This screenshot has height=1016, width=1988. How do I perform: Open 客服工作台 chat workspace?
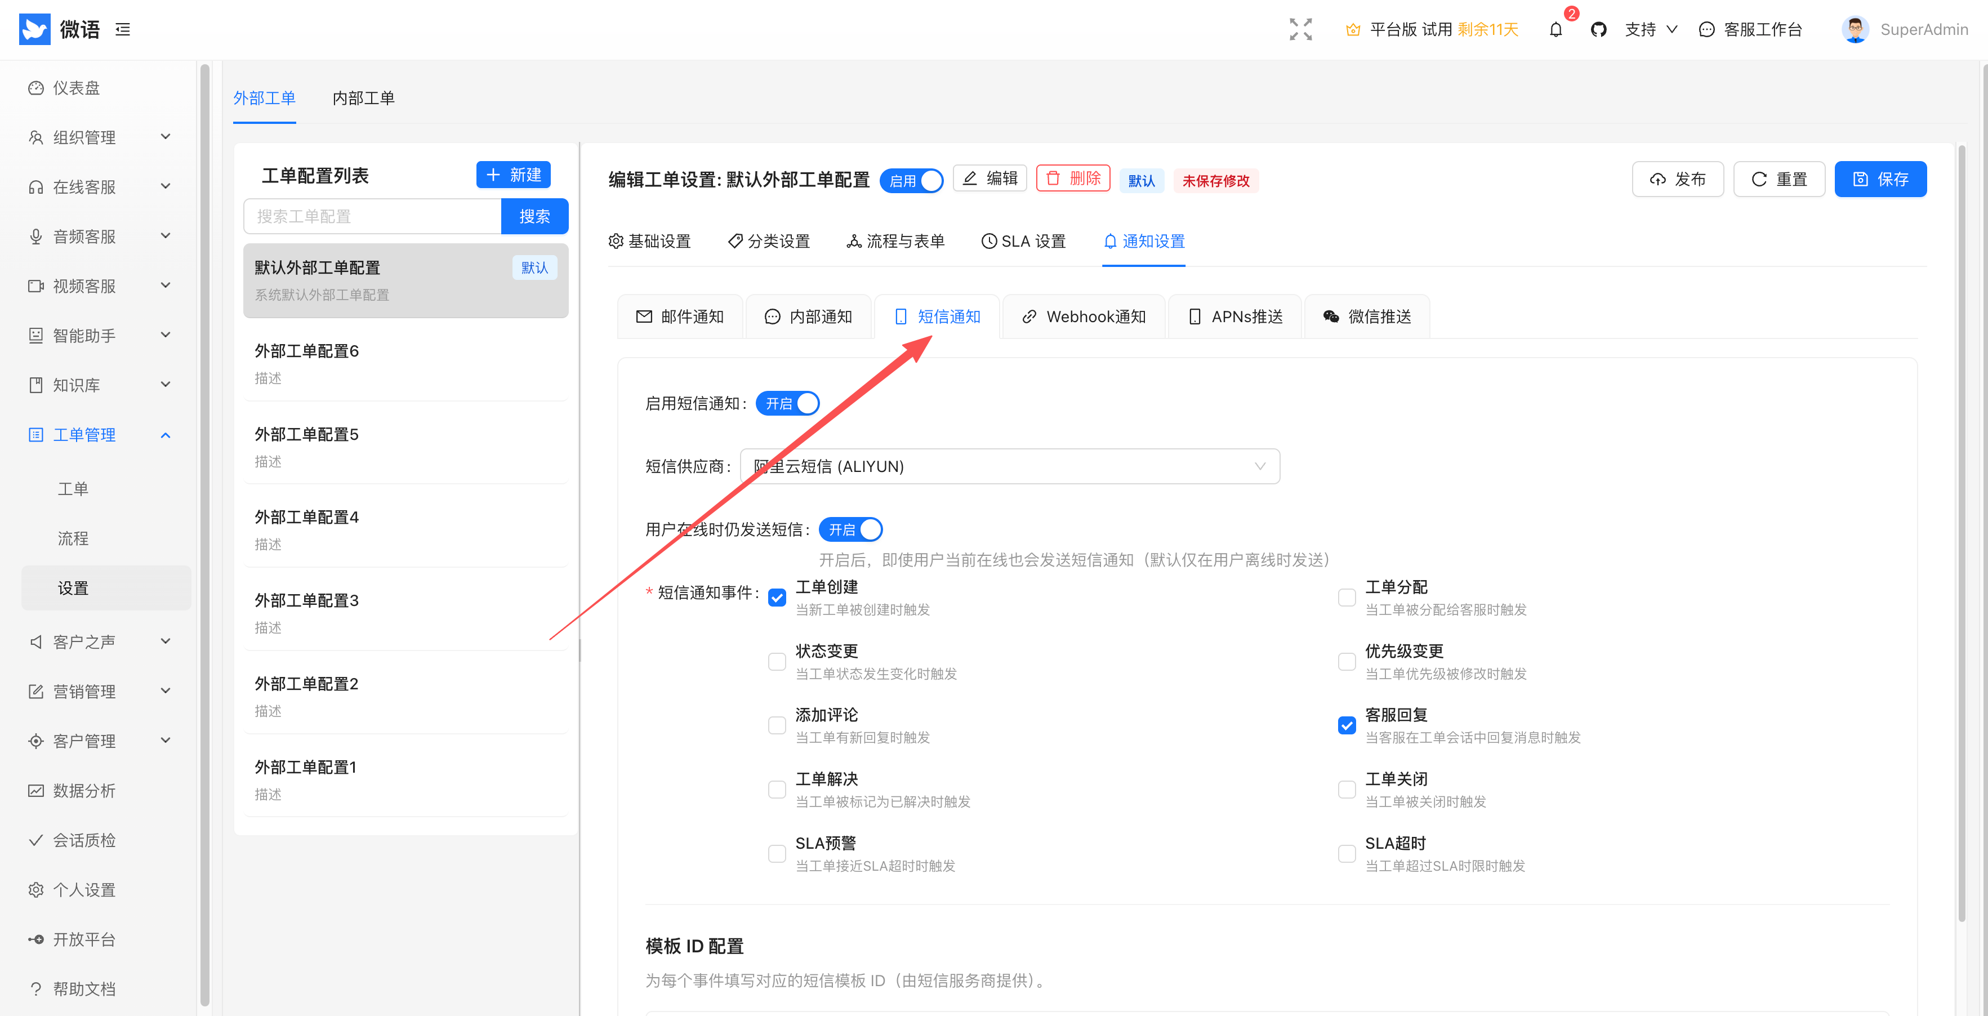click(1750, 29)
